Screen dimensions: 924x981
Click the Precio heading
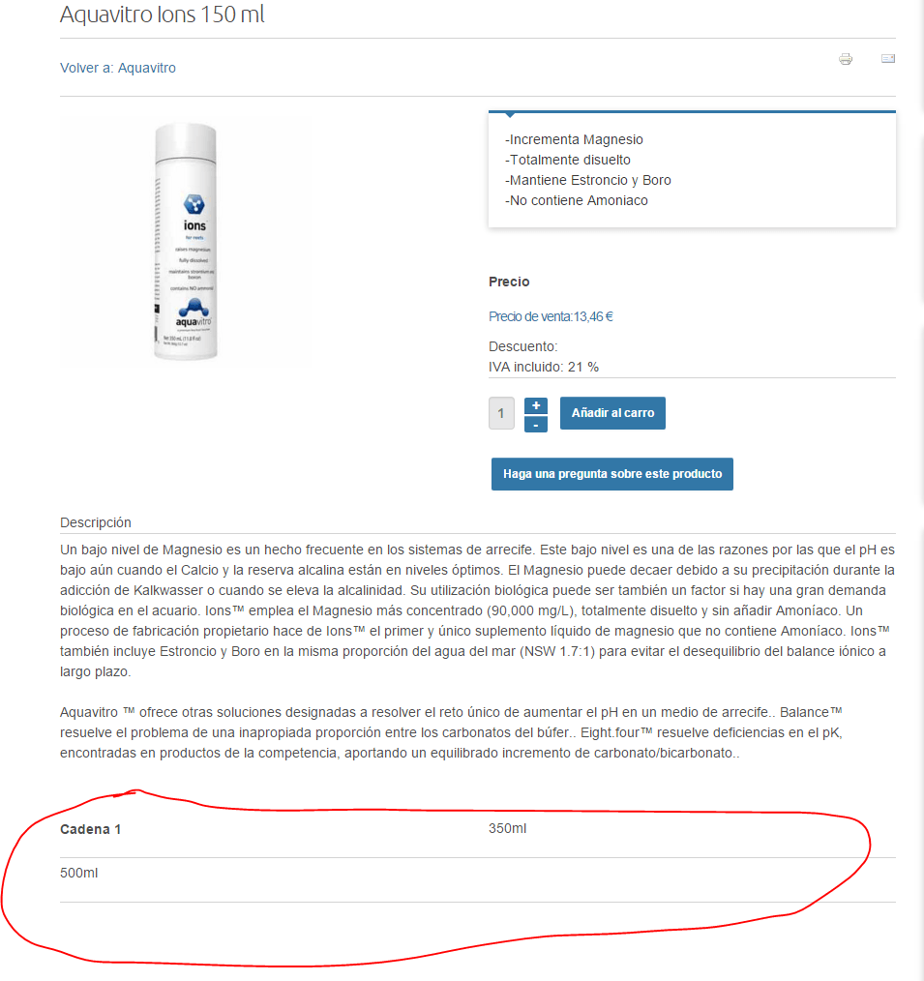point(509,282)
